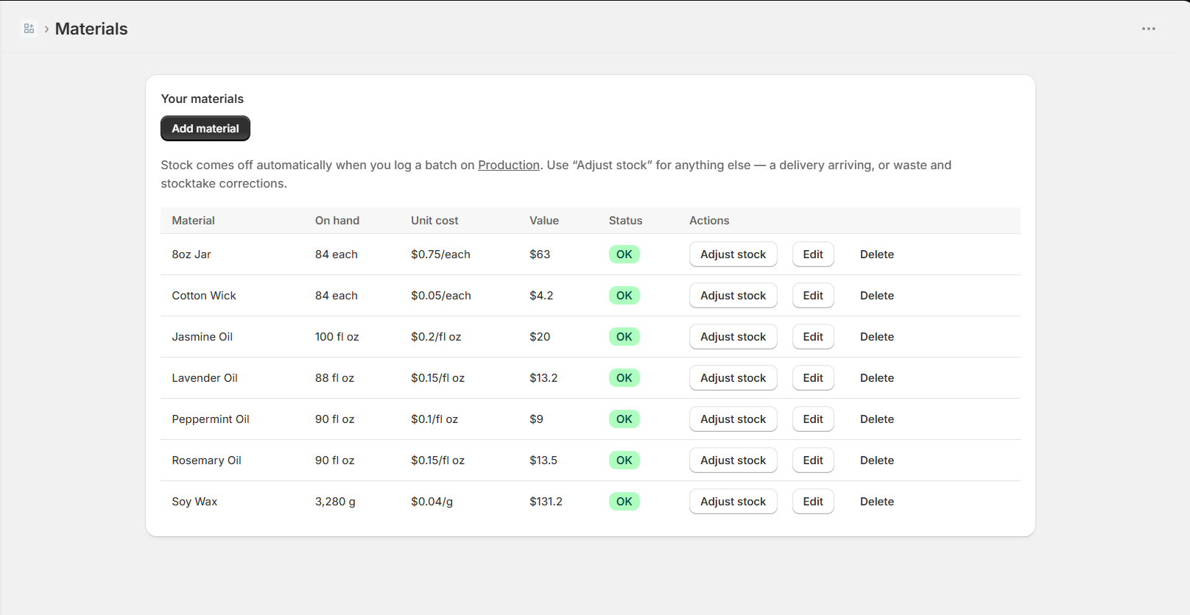
Task: Click the On hand column header
Action: pyautogui.click(x=337, y=221)
